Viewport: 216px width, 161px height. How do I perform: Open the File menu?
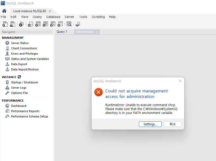click(3, 17)
